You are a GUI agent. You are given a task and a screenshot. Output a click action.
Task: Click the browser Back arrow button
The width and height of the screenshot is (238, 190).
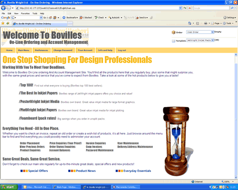pyautogui.click(x=3, y=8)
